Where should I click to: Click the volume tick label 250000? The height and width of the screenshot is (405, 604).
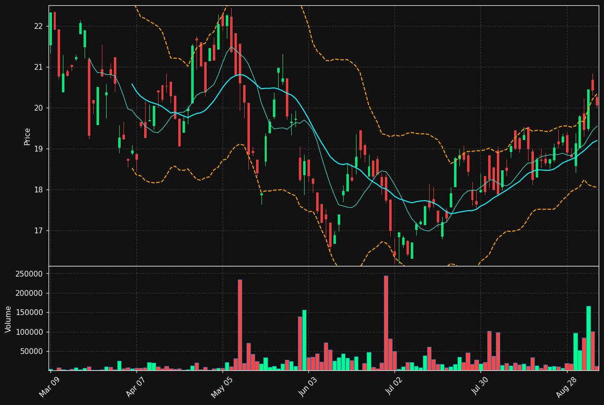click(x=30, y=274)
